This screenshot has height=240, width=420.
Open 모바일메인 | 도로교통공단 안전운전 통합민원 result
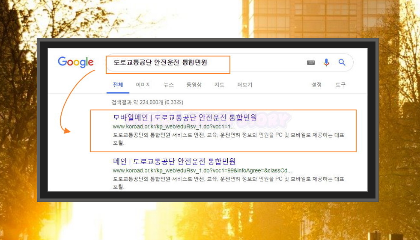tap(185, 118)
